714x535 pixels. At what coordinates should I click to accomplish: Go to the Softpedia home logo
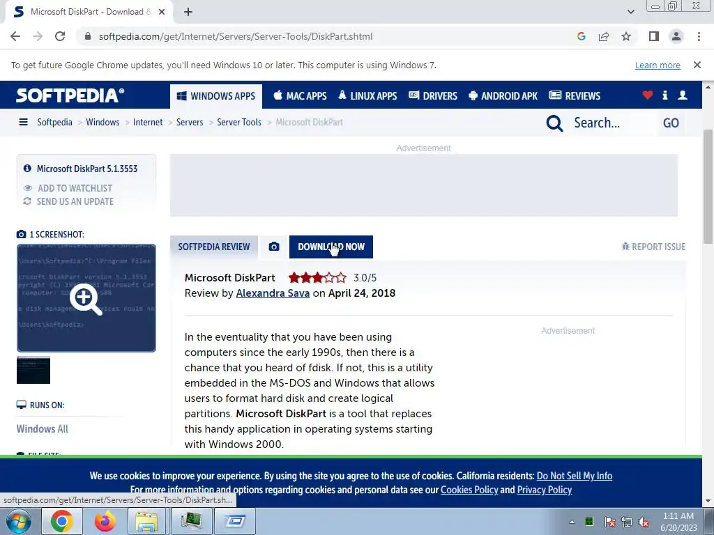tap(70, 95)
